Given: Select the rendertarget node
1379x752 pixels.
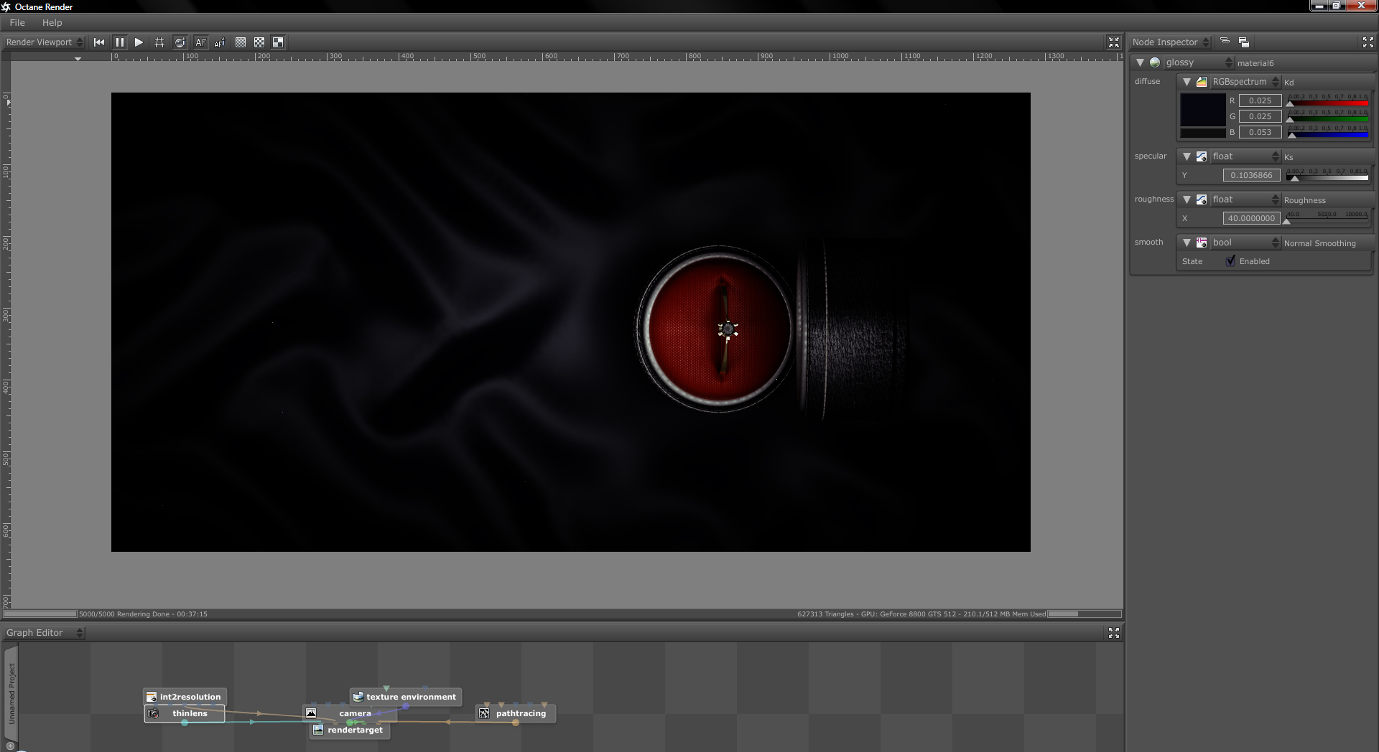Looking at the screenshot, I should pos(350,730).
